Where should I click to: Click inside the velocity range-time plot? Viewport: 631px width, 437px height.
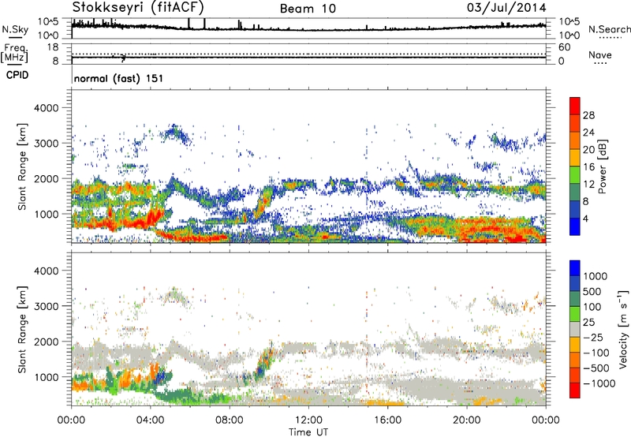[x=308, y=329]
